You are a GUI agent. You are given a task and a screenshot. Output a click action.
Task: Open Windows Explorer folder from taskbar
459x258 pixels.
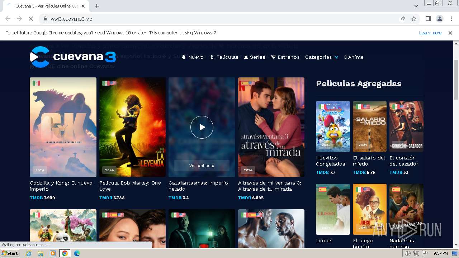tap(41, 253)
